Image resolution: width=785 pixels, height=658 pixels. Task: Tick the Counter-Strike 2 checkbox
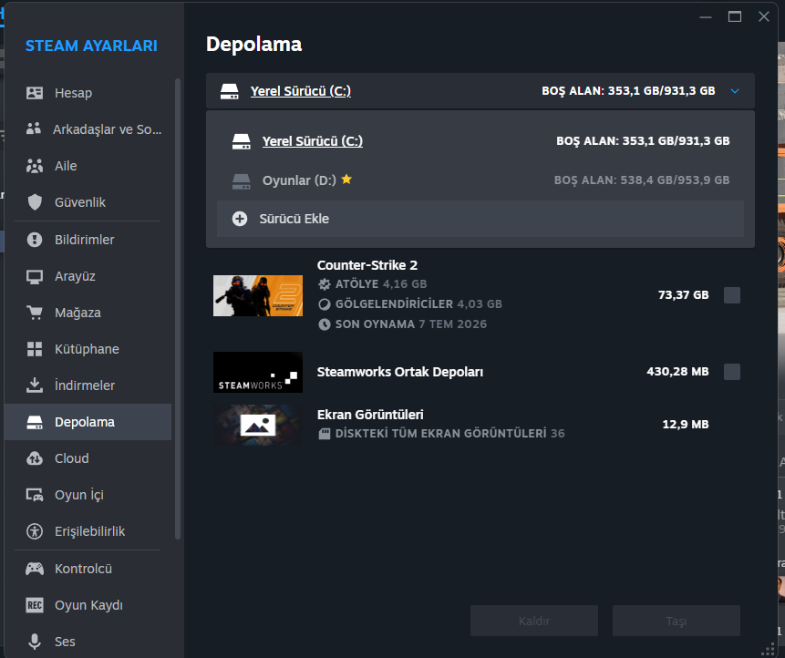[732, 295]
